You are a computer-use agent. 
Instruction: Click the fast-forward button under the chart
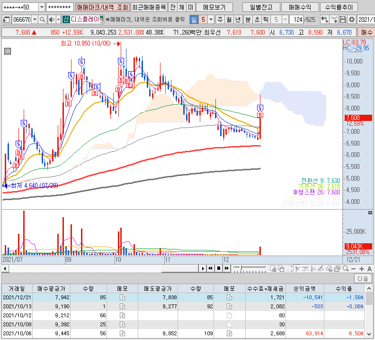tap(226, 268)
